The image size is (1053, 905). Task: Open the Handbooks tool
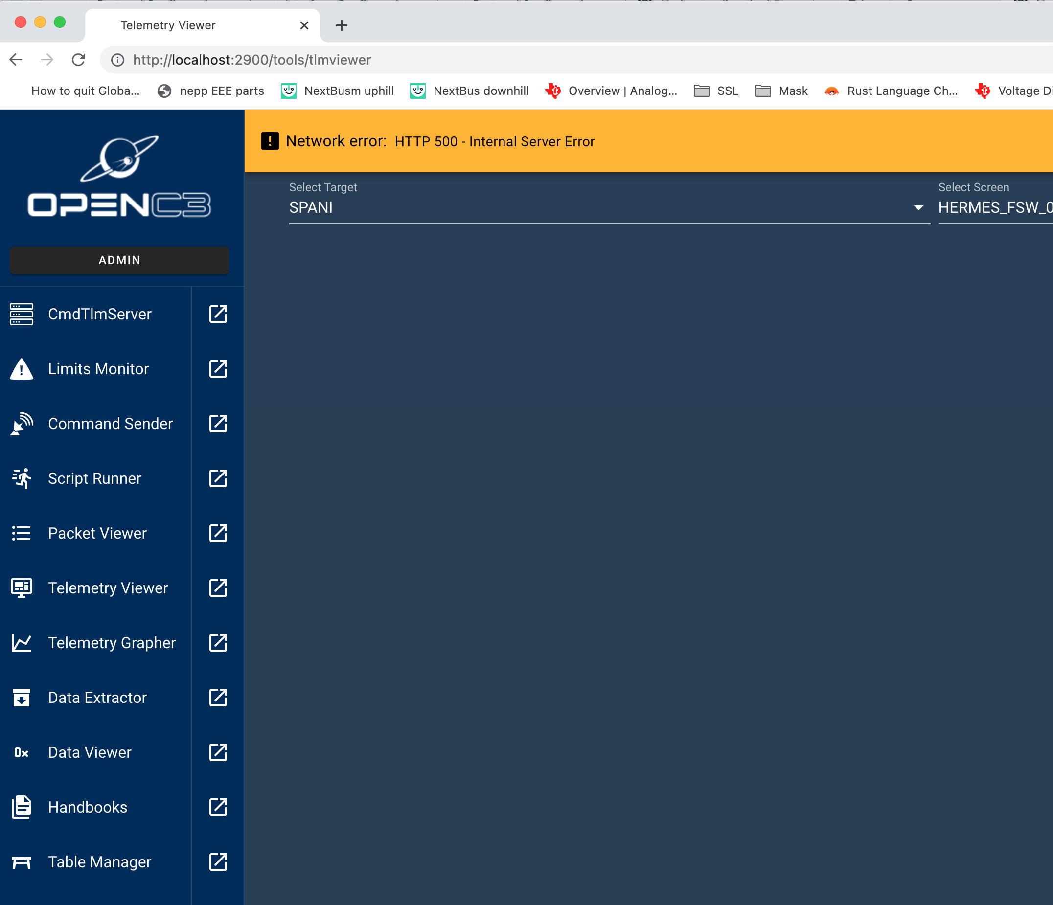pos(87,807)
